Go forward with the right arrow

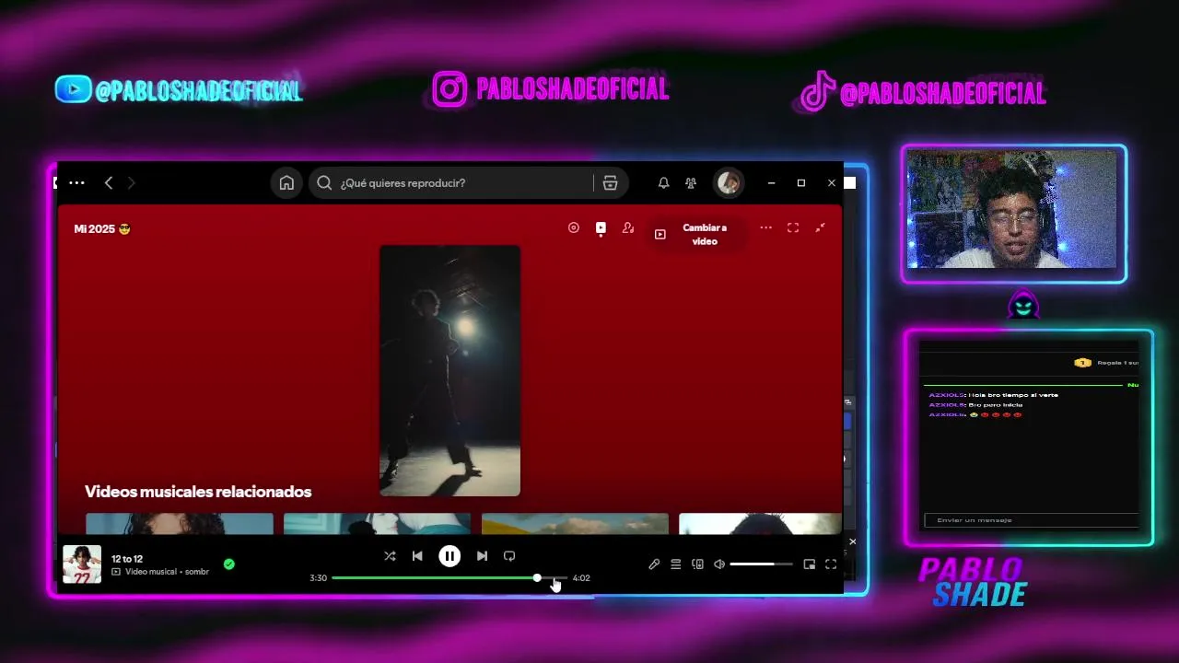[131, 183]
